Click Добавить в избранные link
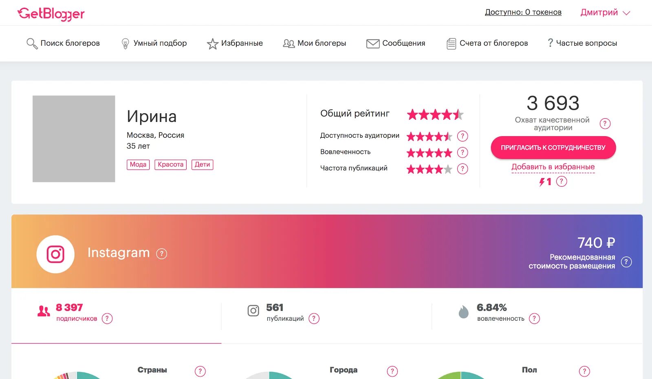The image size is (652, 379). pyautogui.click(x=553, y=167)
